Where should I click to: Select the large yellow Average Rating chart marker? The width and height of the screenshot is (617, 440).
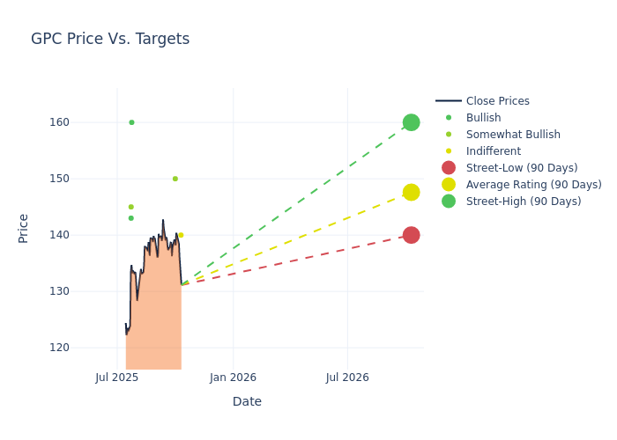[x=411, y=192]
